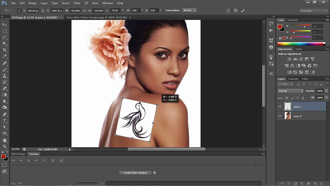
Task: Pick a color from the spectrum ramp
Action: pos(301,44)
